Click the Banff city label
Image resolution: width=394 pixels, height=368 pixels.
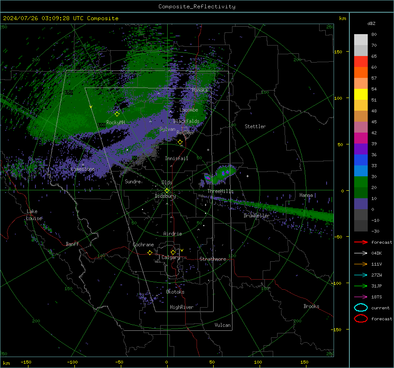(72, 244)
